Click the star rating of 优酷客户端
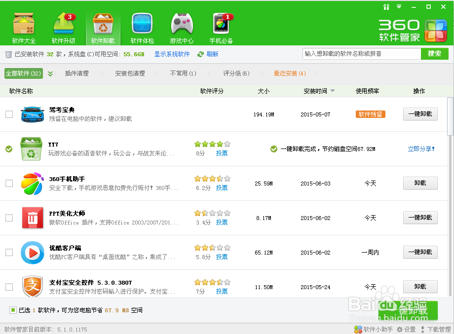Image resolution: width=454 pixels, height=334 pixels. tap(212, 248)
